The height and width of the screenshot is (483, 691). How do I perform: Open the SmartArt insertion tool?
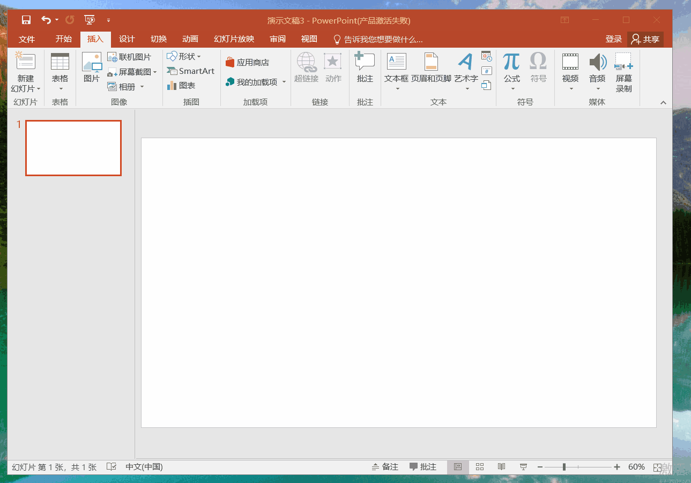pyautogui.click(x=190, y=71)
